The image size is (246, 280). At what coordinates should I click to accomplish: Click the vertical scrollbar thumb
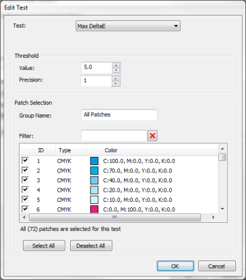pos(222,157)
